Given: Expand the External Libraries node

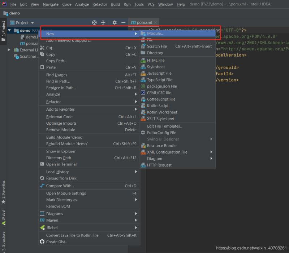Looking at the screenshot, I should point(9,50).
